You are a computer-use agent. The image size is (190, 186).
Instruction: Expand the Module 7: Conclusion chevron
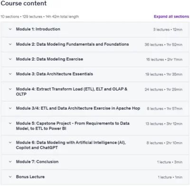[x=10, y=162]
